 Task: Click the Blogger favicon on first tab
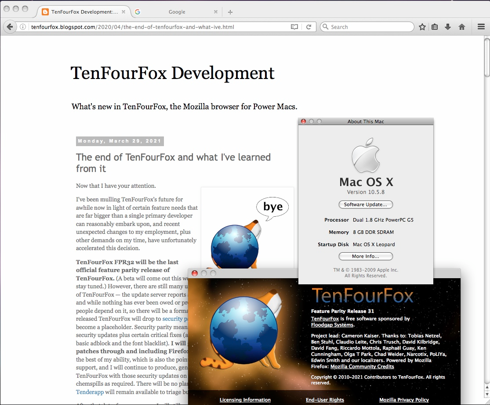click(x=45, y=12)
